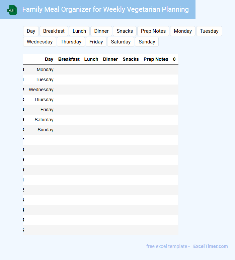235x260 pixels.
Task: Click the 0 column header
Action: click(174, 59)
